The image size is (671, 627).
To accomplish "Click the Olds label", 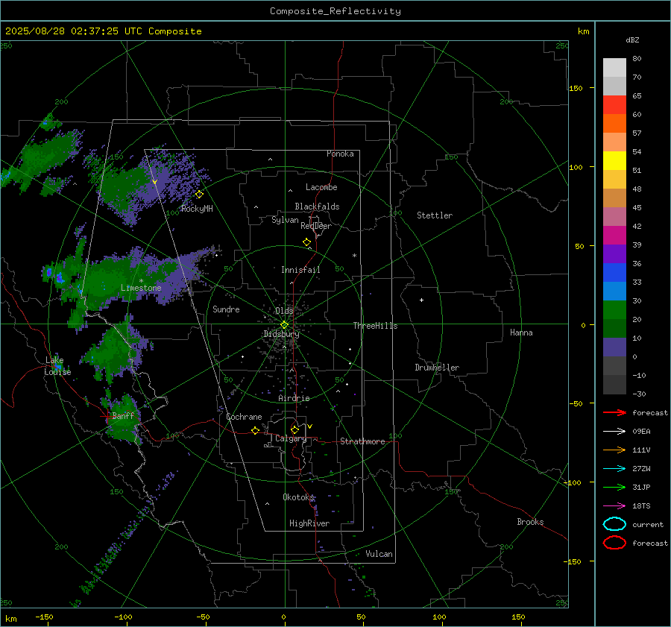I will coord(284,311).
